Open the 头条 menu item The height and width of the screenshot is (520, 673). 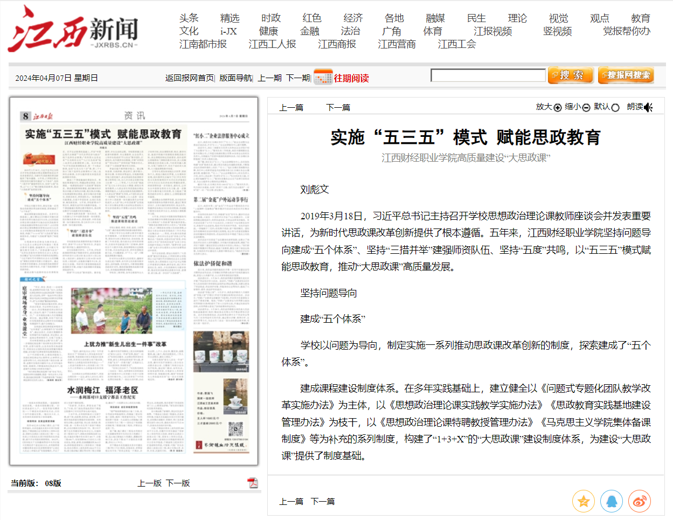tap(189, 18)
